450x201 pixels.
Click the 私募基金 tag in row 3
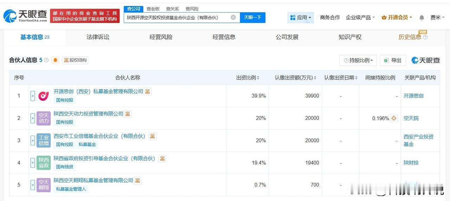pos(87,144)
